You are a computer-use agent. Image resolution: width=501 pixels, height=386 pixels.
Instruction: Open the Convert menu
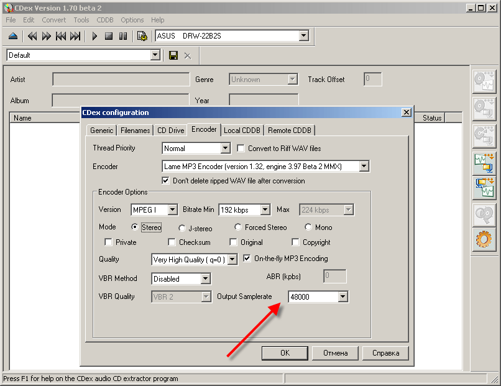click(x=53, y=20)
